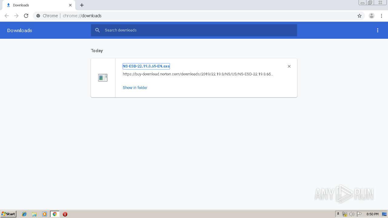Click the search magnifier icon
This screenshot has width=388, height=218.
97,30
